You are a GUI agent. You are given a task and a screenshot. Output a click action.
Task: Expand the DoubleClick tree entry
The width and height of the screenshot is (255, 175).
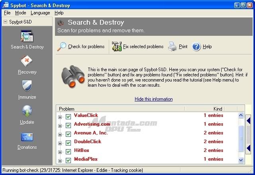click(60, 143)
